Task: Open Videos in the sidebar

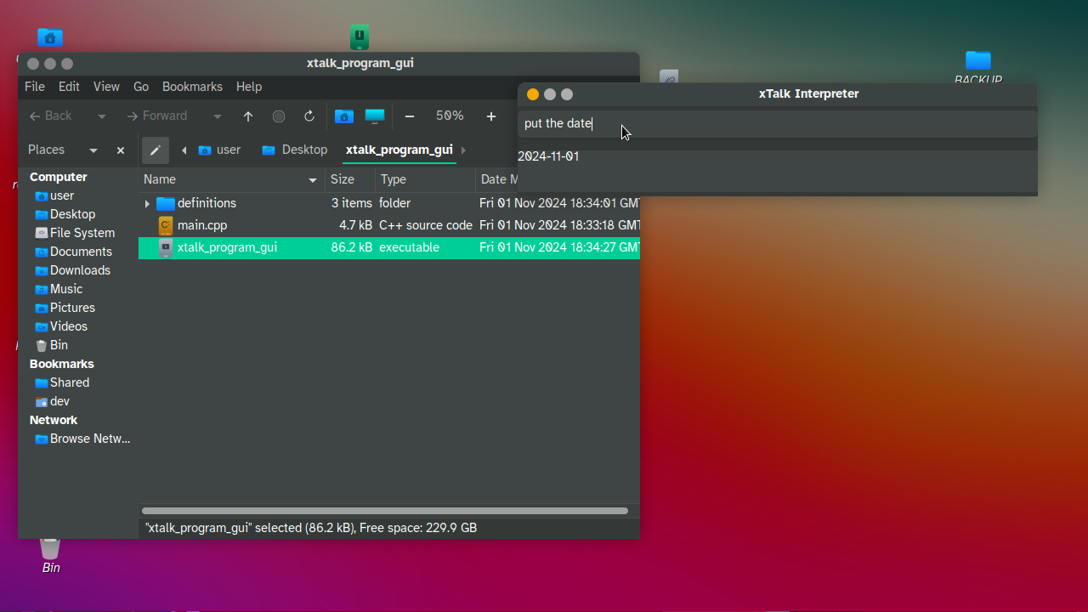Action: coord(61,326)
